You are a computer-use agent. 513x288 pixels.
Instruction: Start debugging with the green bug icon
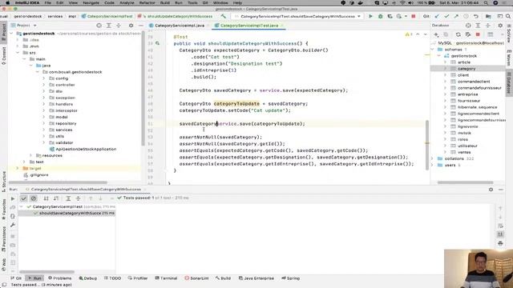[380, 16]
